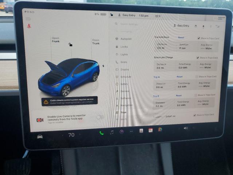The height and width of the screenshot is (175, 233).
Task: Tap the blue car model image
Action: click(x=69, y=77)
